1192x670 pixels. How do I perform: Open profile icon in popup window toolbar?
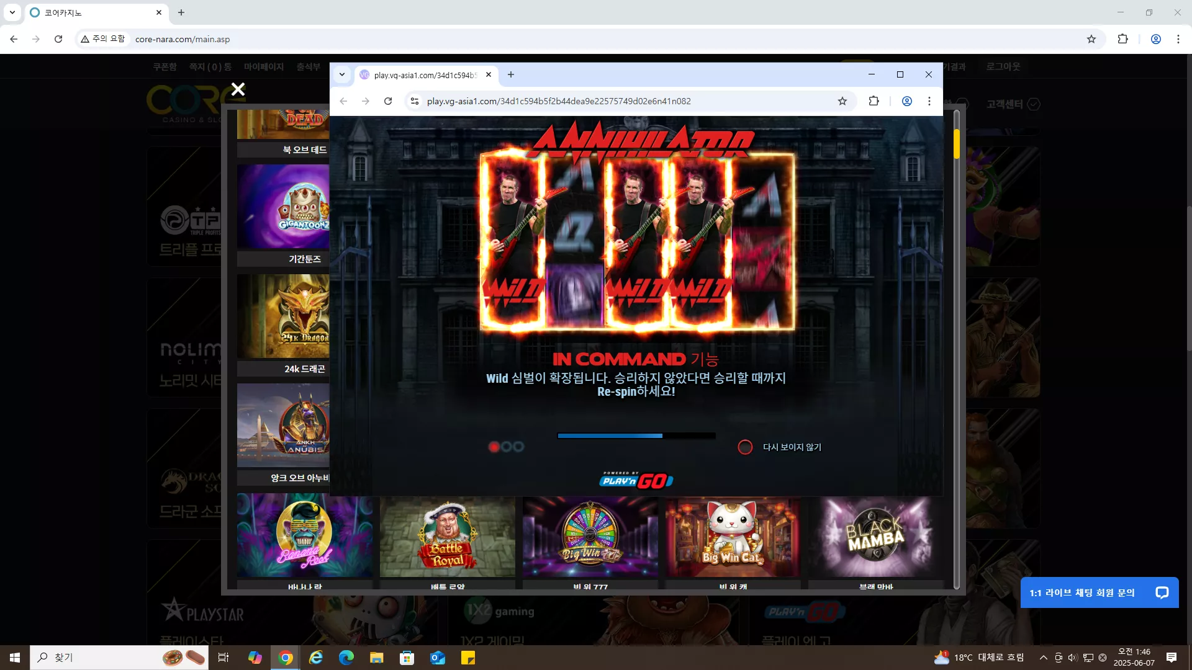coord(907,101)
